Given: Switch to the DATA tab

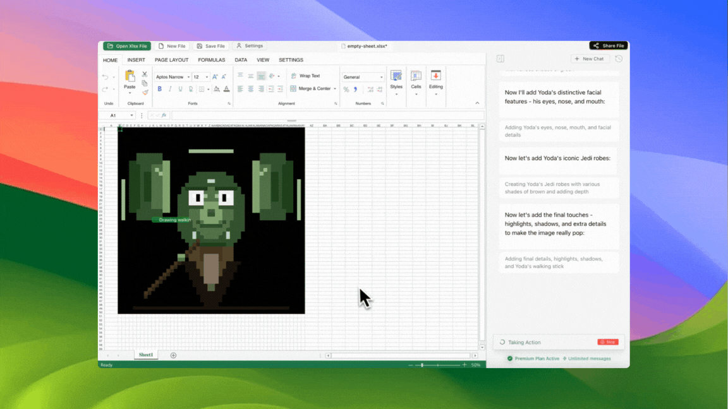Looking at the screenshot, I should tap(241, 60).
